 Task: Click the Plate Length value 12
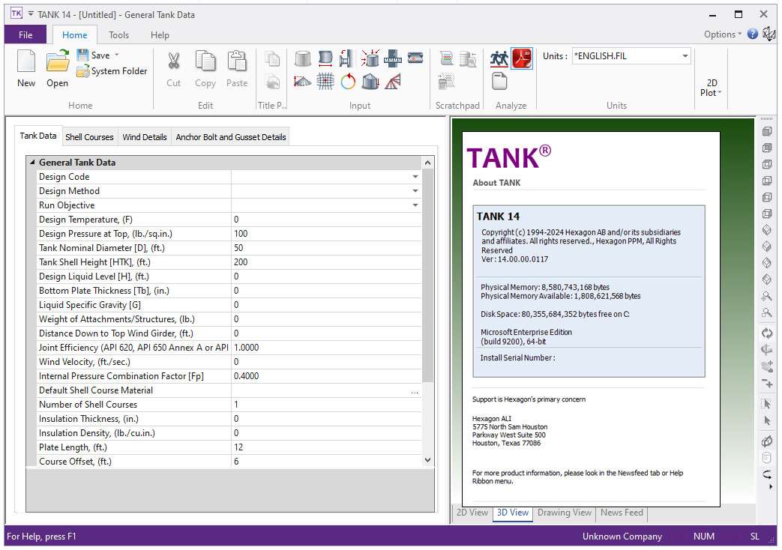click(x=326, y=447)
